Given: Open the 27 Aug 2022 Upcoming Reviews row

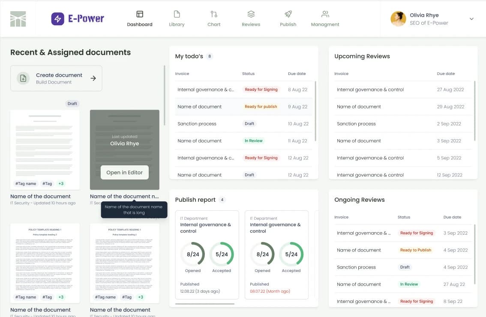Looking at the screenshot, I should point(402,90).
